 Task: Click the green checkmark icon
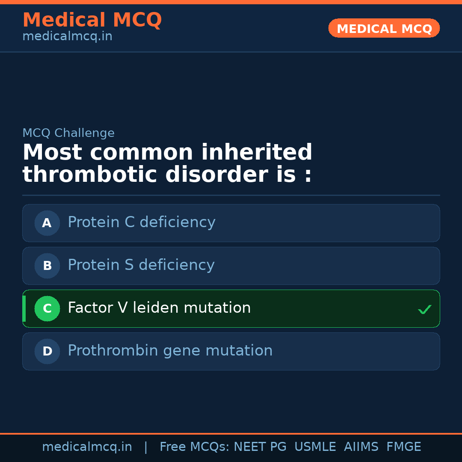click(x=424, y=309)
